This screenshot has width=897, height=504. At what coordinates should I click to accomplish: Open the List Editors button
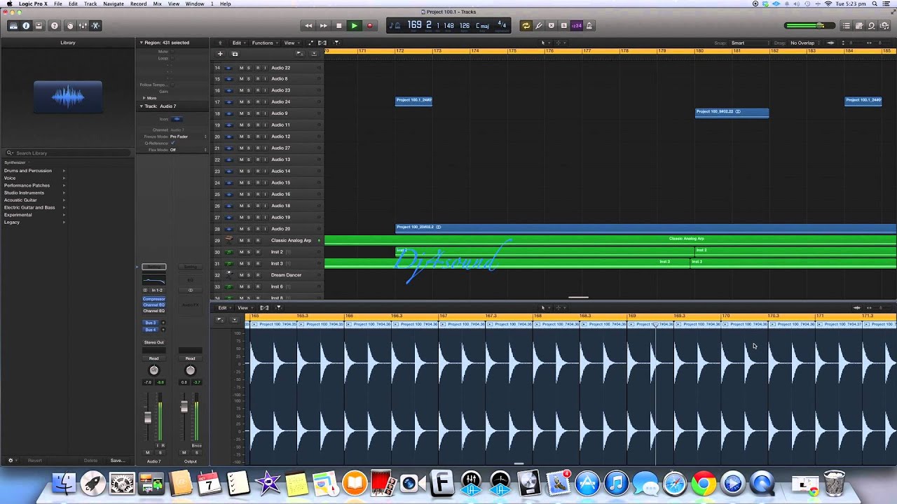click(x=847, y=26)
